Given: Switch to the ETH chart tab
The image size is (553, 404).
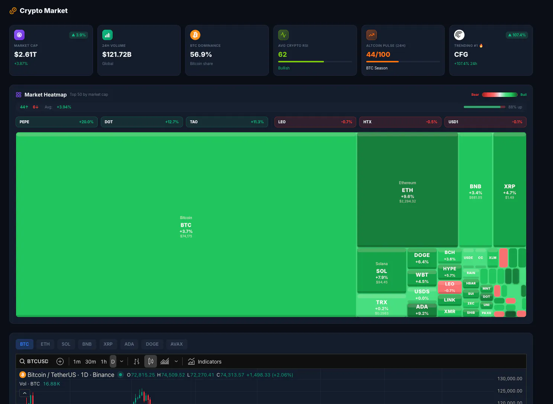Looking at the screenshot, I should point(45,344).
